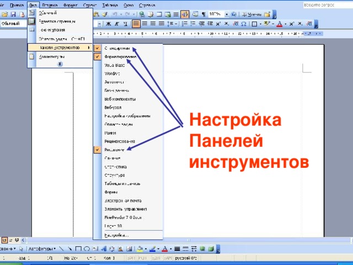Toggle Italic К formatting
This screenshot has height=265, width=353.
[x=117, y=24]
